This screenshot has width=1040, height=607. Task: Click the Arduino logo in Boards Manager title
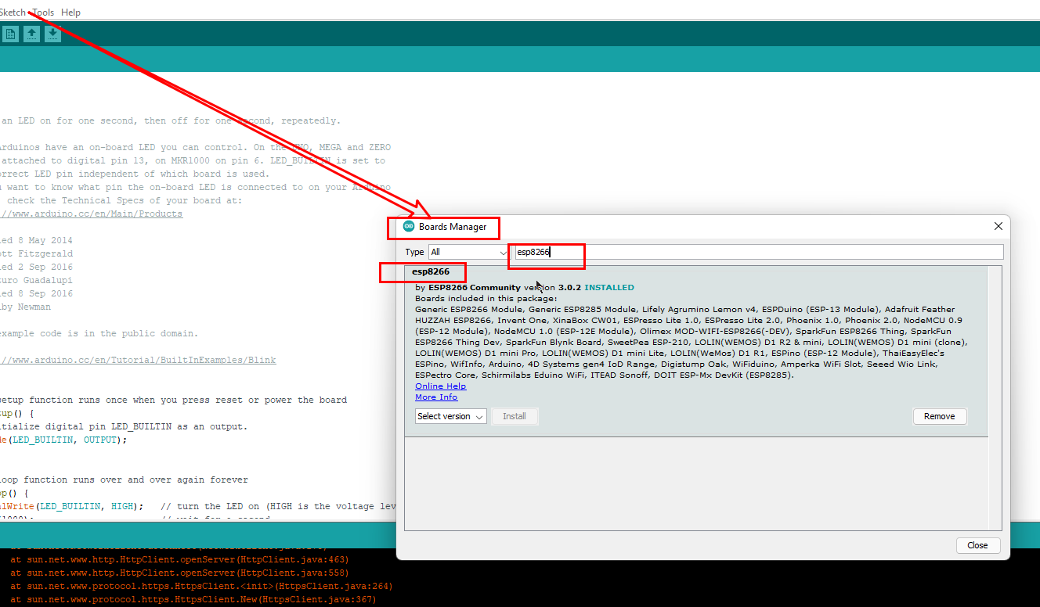click(408, 226)
